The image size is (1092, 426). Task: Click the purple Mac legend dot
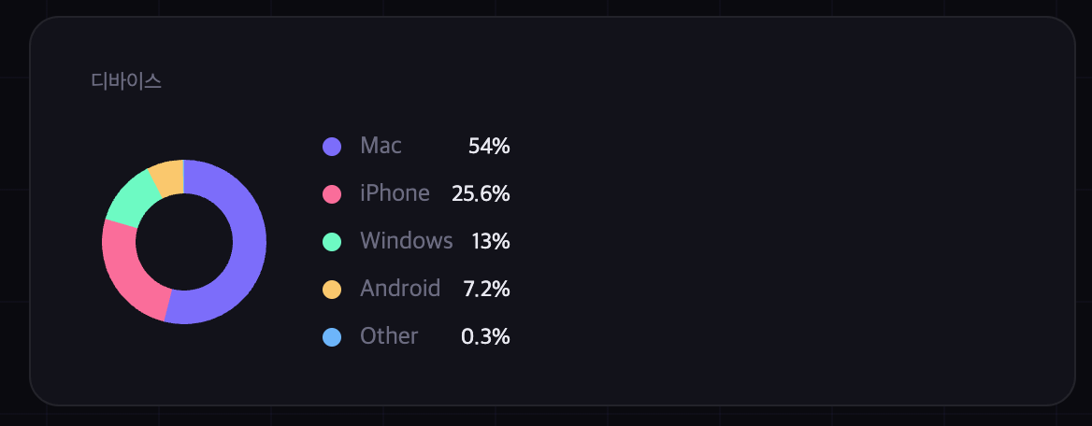(332, 147)
